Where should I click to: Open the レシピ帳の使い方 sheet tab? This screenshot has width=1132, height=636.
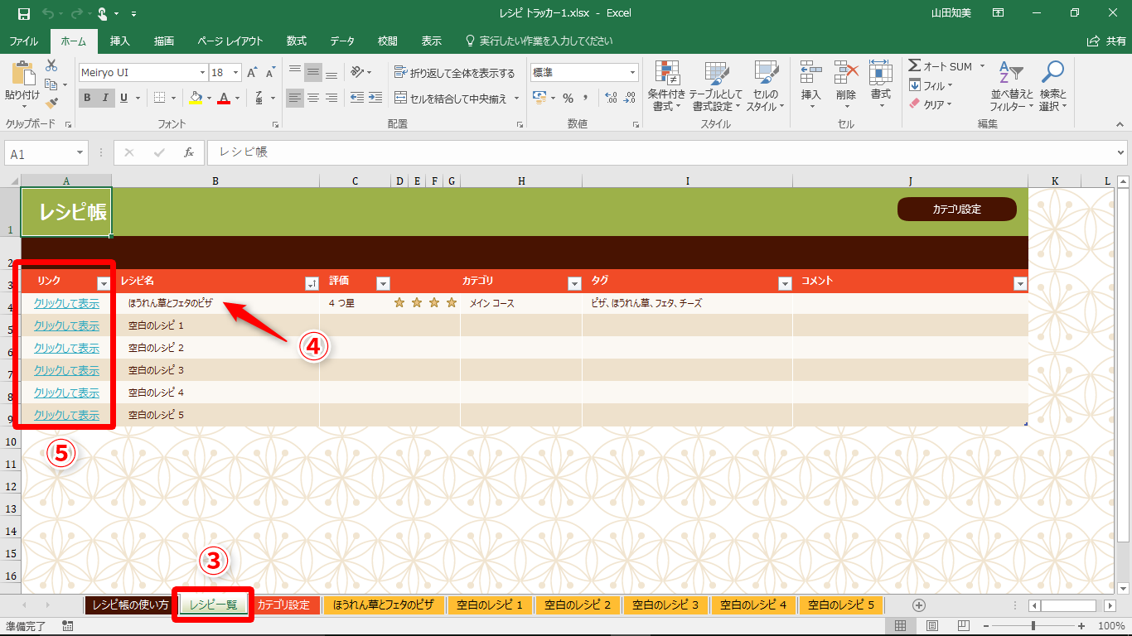[130, 605]
